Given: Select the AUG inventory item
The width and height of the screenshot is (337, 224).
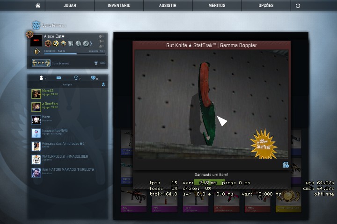Looking at the screenshot, I should pos(134,200).
